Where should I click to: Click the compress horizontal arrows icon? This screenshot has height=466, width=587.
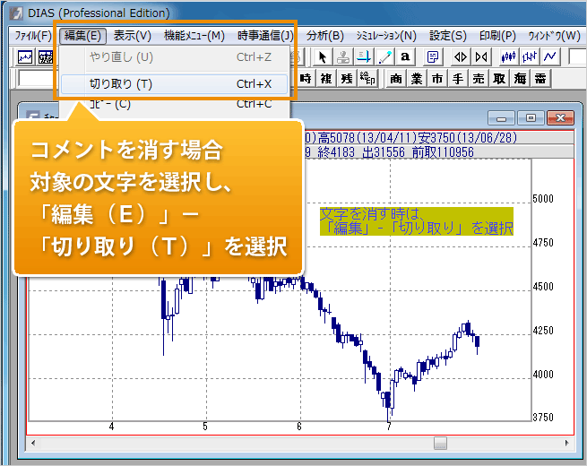click(x=481, y=56)
